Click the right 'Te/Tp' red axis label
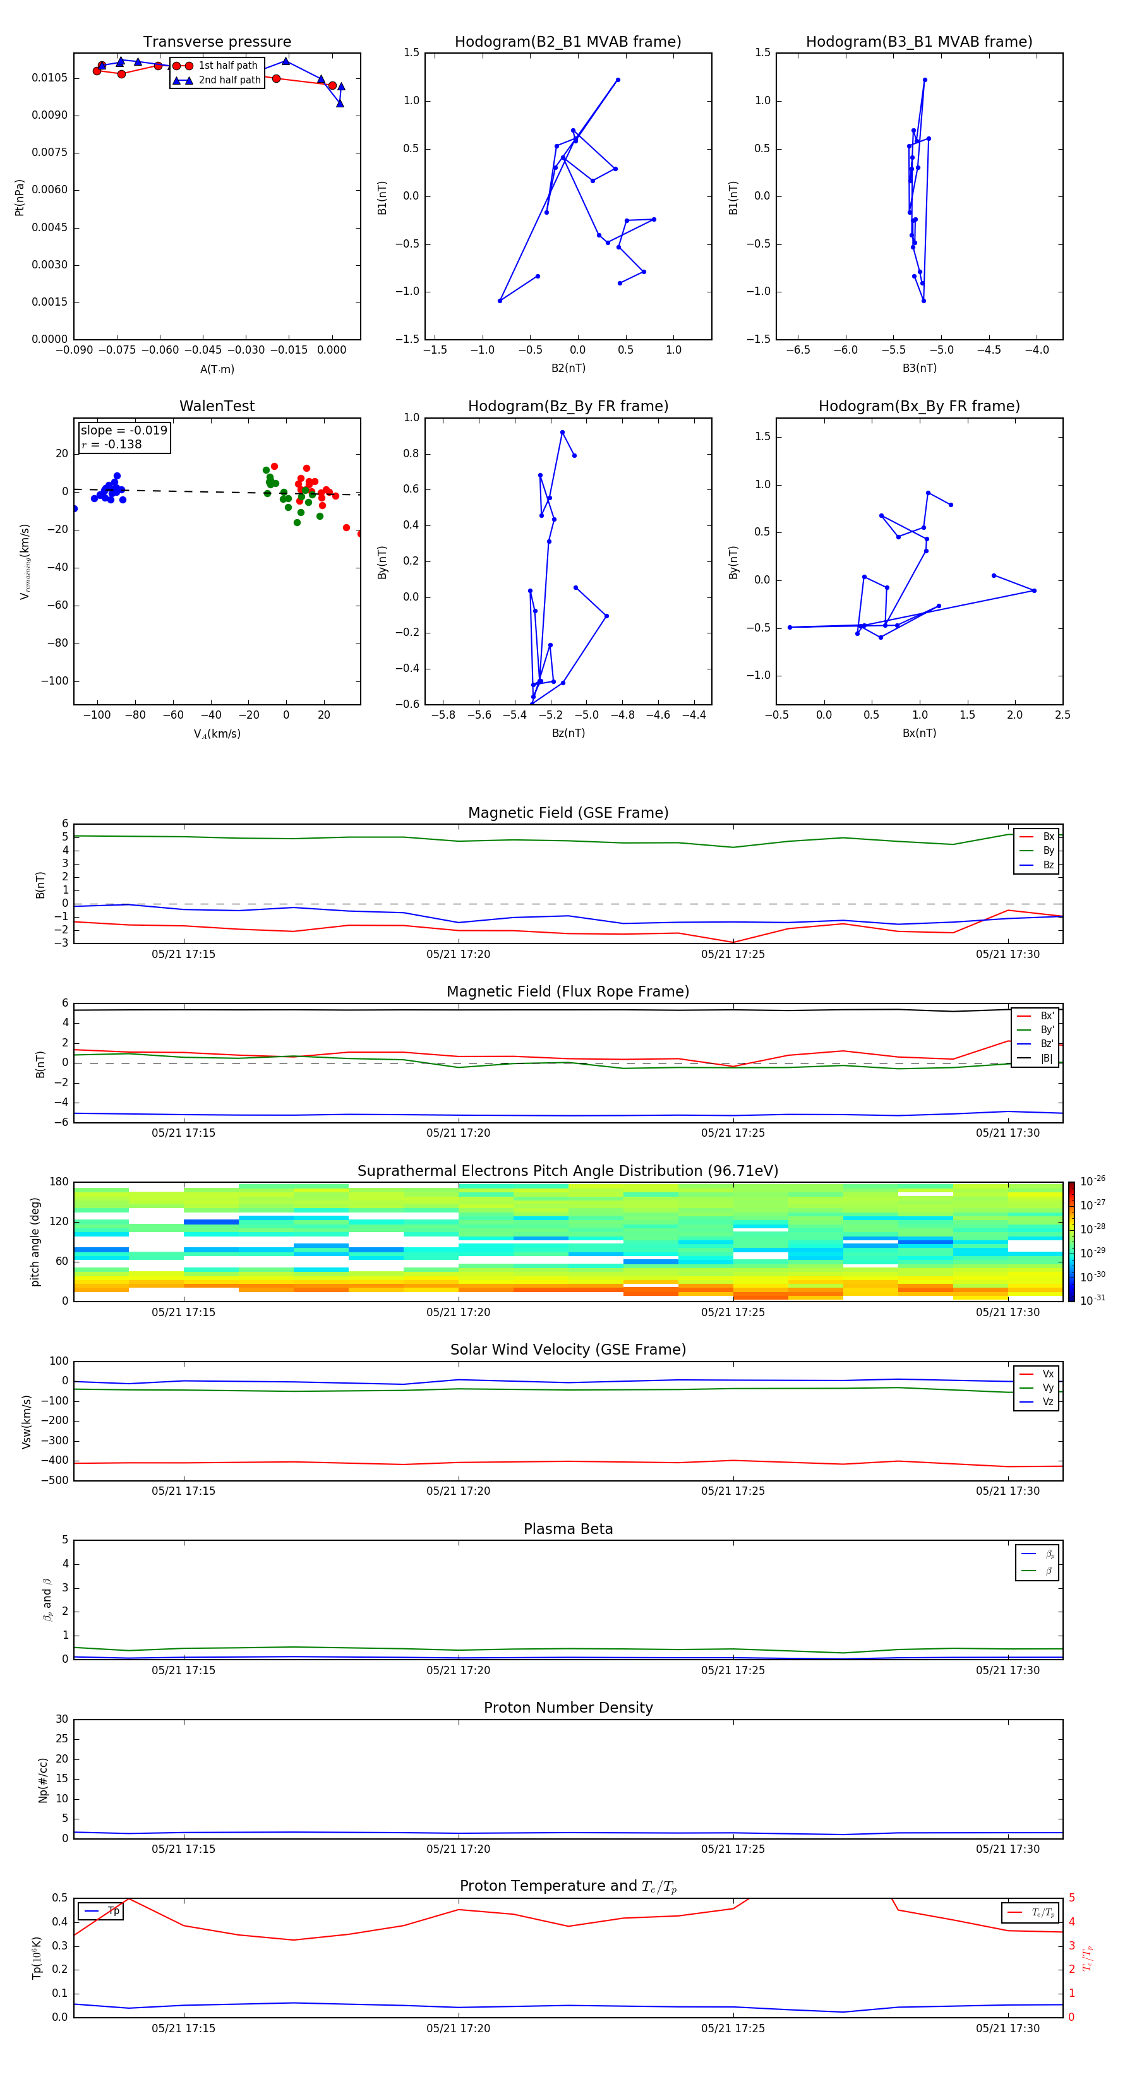 tap(1087, 1958)
